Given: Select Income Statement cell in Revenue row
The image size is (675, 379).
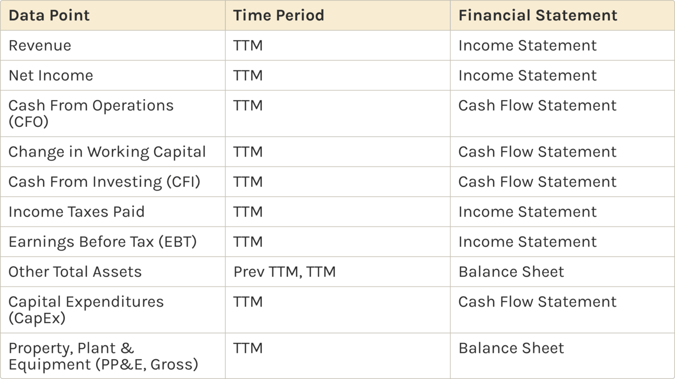Looking at the screenshot, I should click(x=562, y=45).
